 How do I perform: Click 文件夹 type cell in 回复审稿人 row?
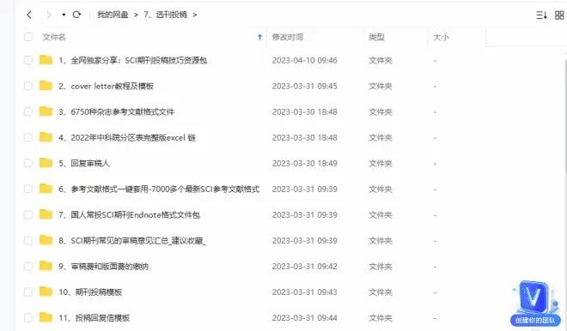tap(381, 164)
